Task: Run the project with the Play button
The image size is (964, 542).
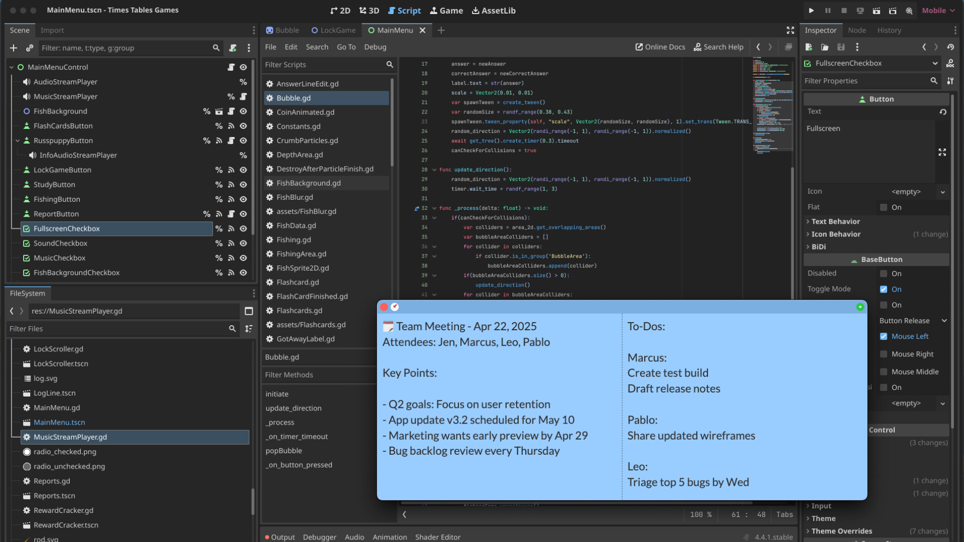Action: pyautogui.click(x=811, y=10)
